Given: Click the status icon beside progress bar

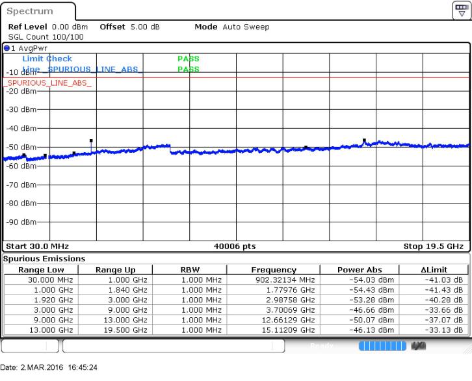Looking at the screenshot, I should tap(419, 346).
